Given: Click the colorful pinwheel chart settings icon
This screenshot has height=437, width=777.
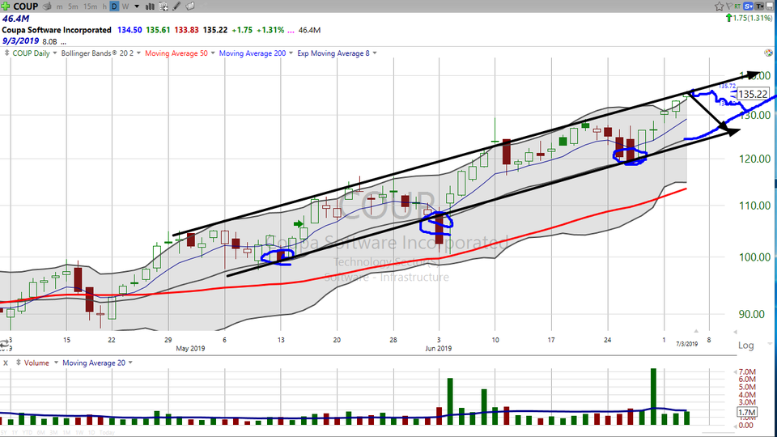Looking at the screenshot, I should [768, 53].
